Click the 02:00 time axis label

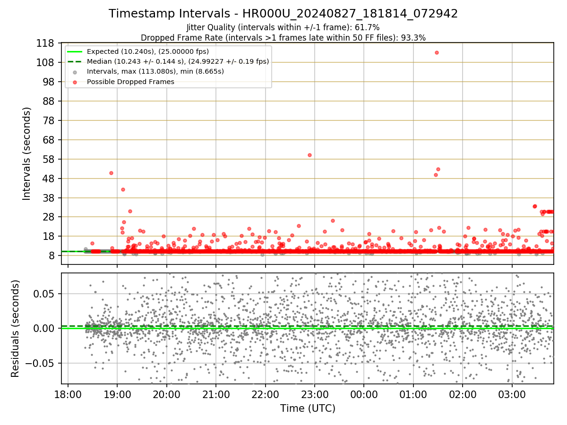(x=463, y=394)
